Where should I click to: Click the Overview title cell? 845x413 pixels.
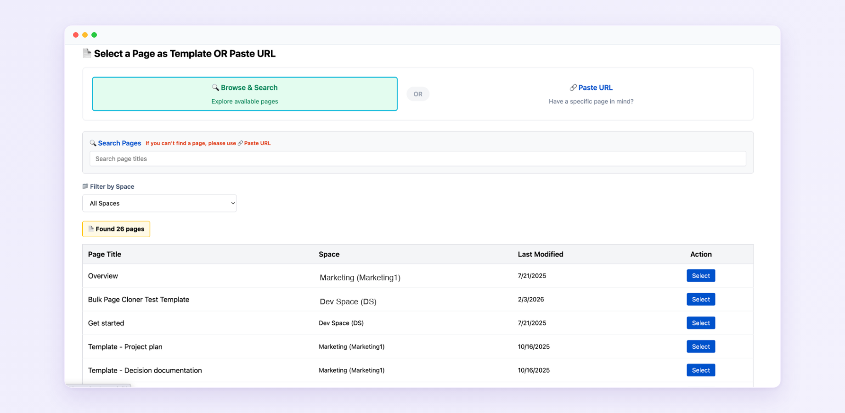coord(103,276)
